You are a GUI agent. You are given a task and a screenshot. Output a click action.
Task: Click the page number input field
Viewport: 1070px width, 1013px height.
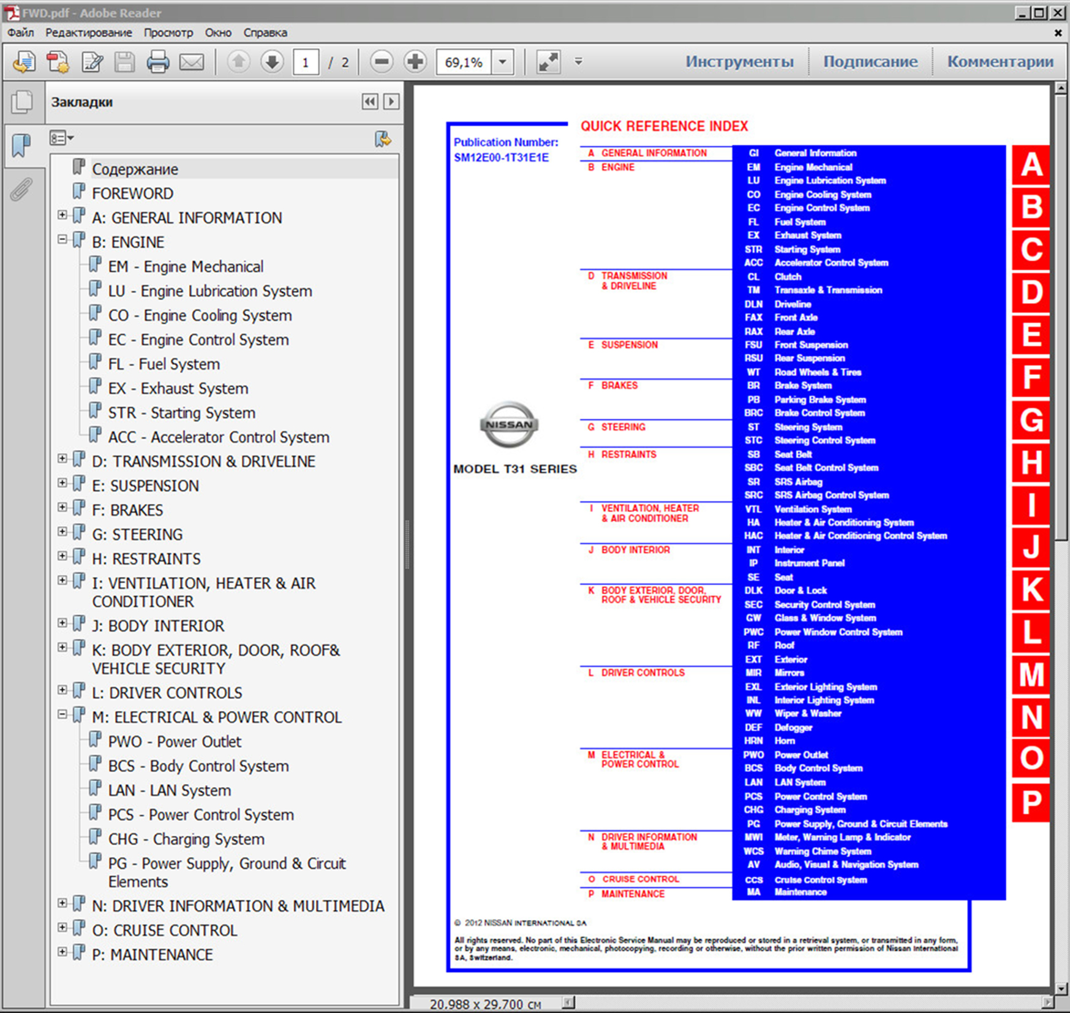coord(306,62)
